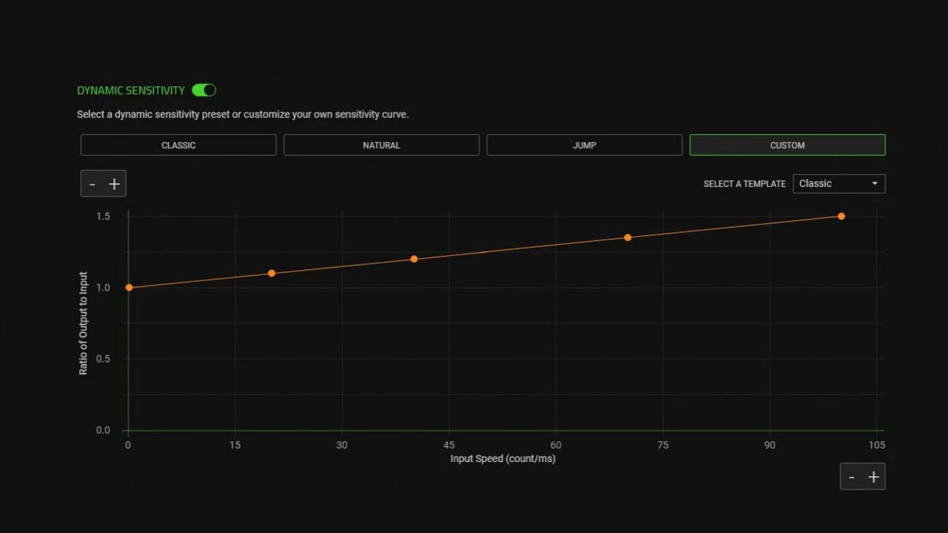Viewport: 948px width, 533px height.
Task: Click the minus icon below the graph
Action: [x=852, y=477]
